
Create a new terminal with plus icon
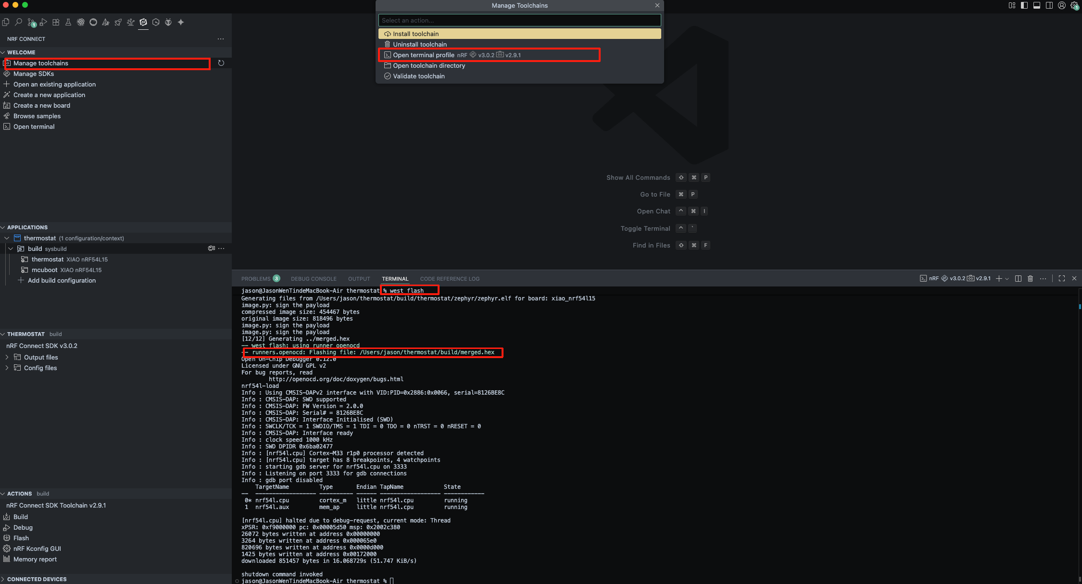[999, 278]
